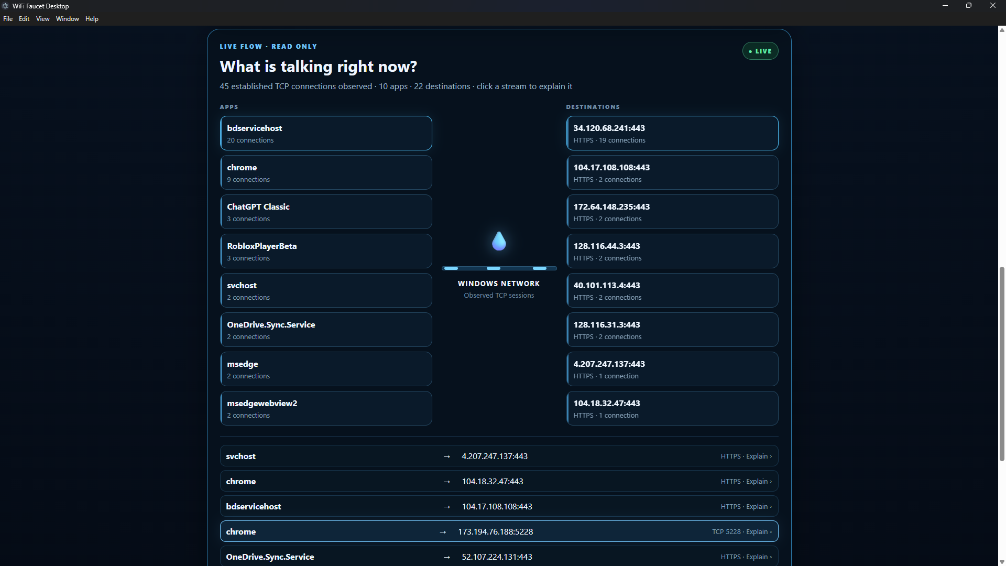Select destination 104.18.32.47:443 card

coord(672,408)
